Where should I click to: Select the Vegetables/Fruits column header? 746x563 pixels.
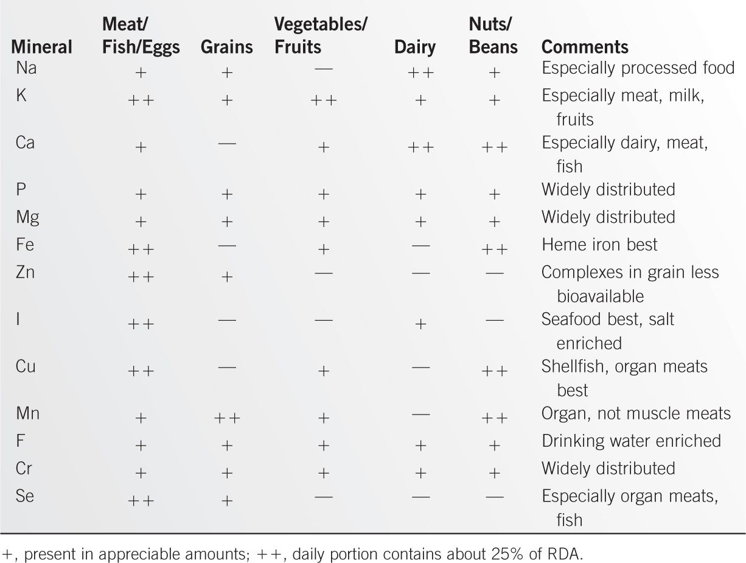click(321, 36)
